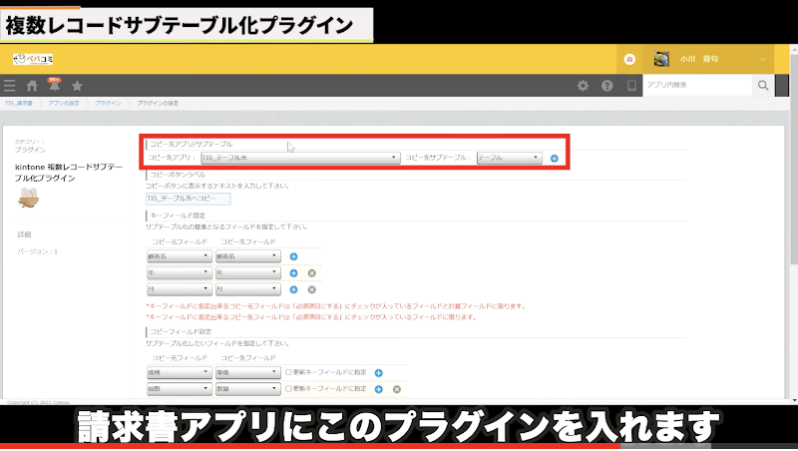The image size is (798, 451).
Task: Open the settings gear icon
Action: click(583, 86)
